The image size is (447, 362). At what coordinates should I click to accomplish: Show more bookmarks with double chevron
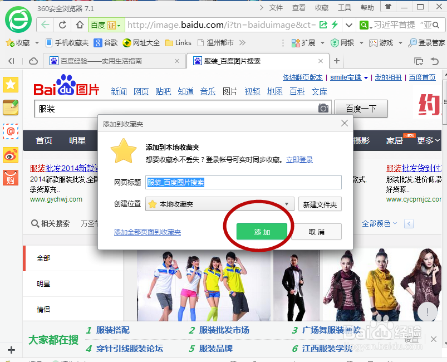242,43
